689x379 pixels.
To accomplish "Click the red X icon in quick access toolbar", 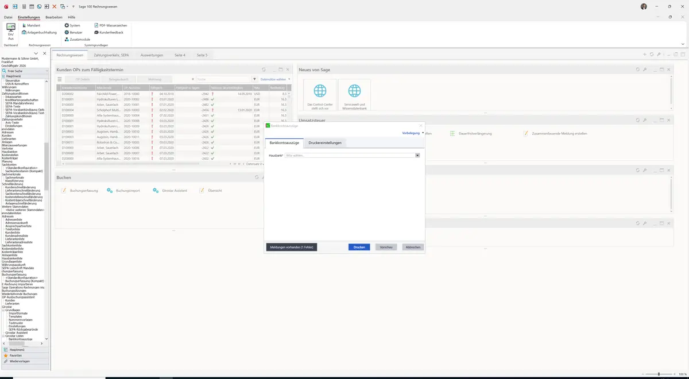I will click(x=55, y=6).
